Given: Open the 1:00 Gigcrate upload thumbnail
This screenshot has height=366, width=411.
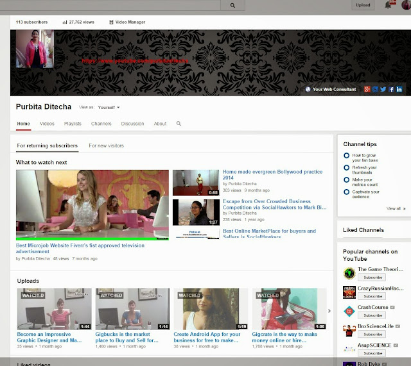Looking at the screenshot, I should [x=289, y=309].
